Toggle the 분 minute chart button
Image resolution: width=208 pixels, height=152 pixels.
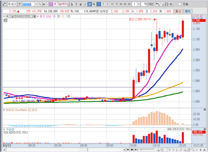coord(89,4)
